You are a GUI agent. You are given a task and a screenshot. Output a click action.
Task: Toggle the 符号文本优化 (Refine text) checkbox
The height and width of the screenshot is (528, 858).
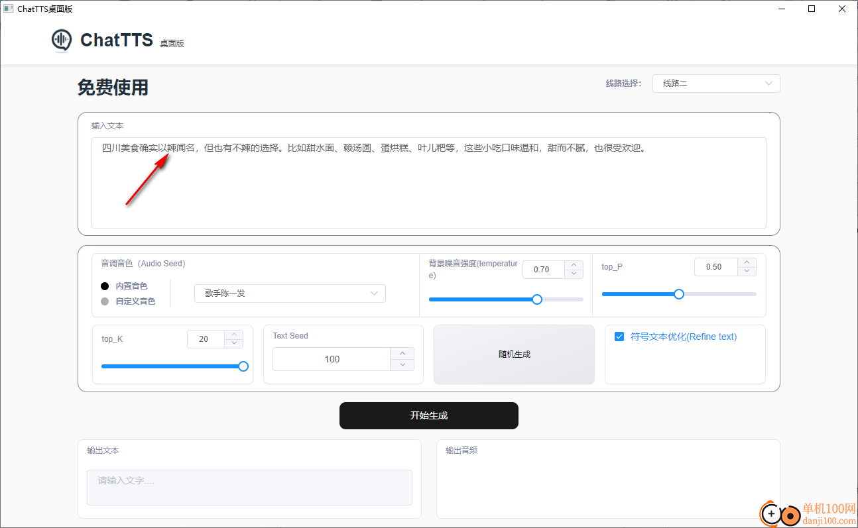tap(619, 337)
